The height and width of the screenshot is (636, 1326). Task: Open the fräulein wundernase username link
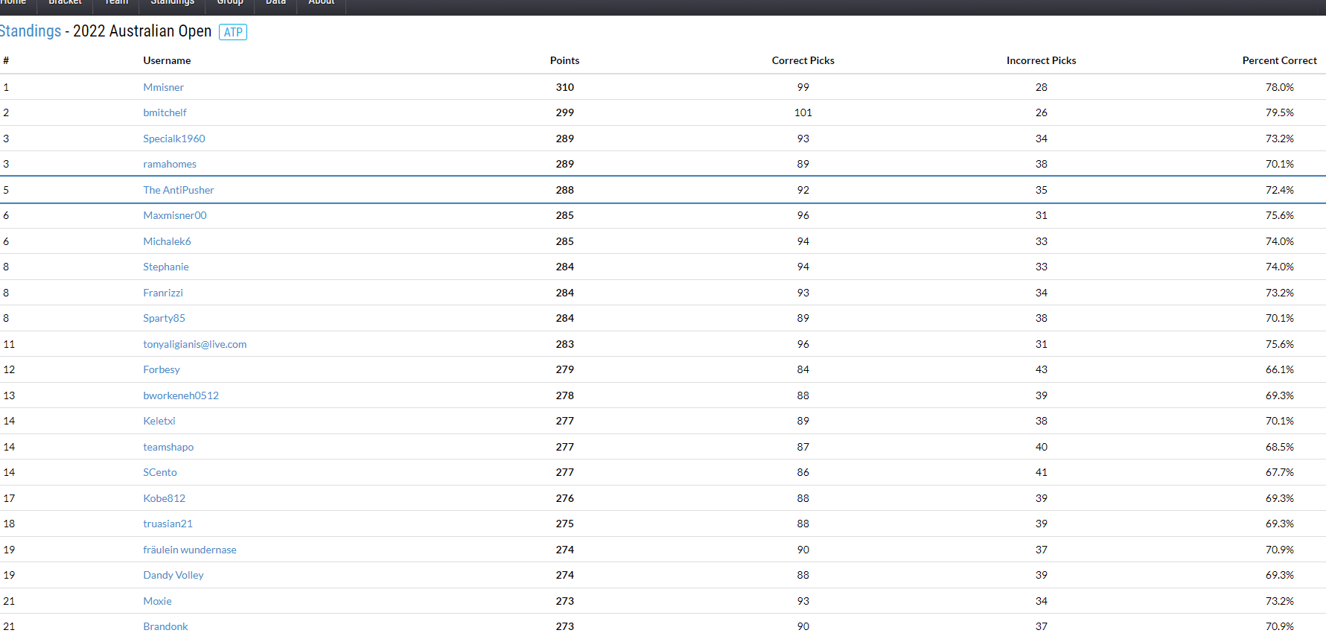click(189, 550)
